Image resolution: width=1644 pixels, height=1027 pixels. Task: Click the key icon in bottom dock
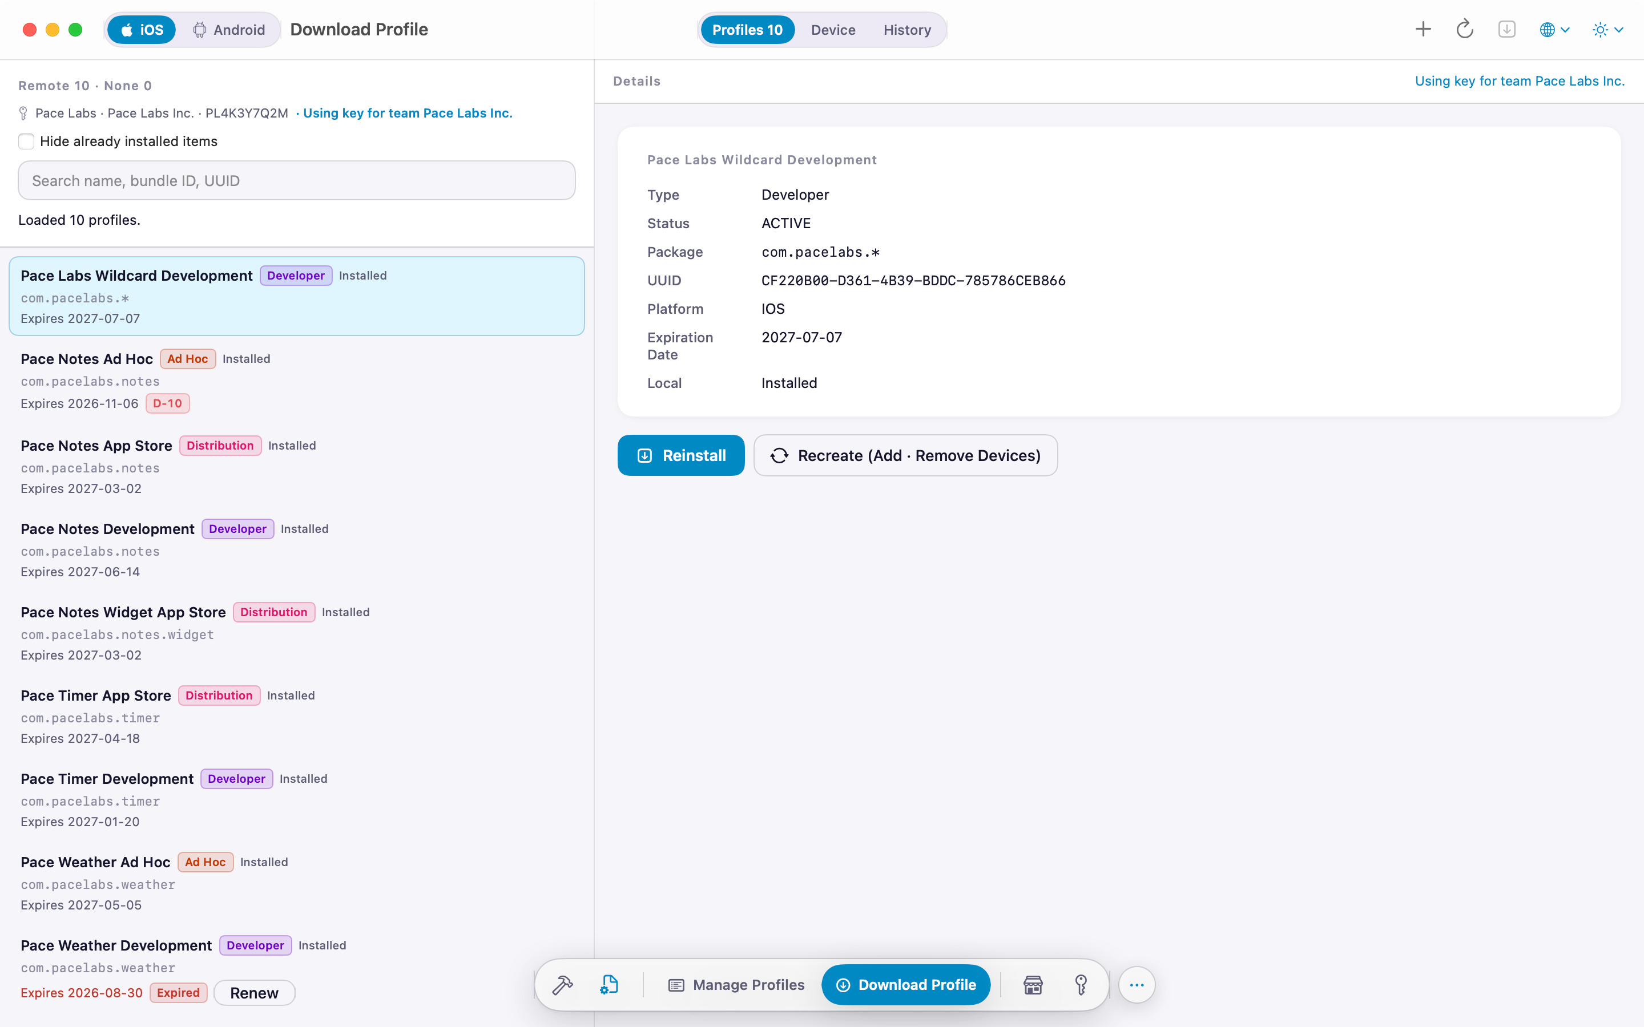click(1081, 985)
